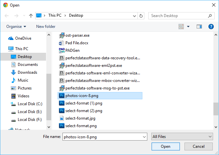The width and height of the screenshot is (219, 155).
Task: Select select-format (1).png
Action: click(84, 103)
